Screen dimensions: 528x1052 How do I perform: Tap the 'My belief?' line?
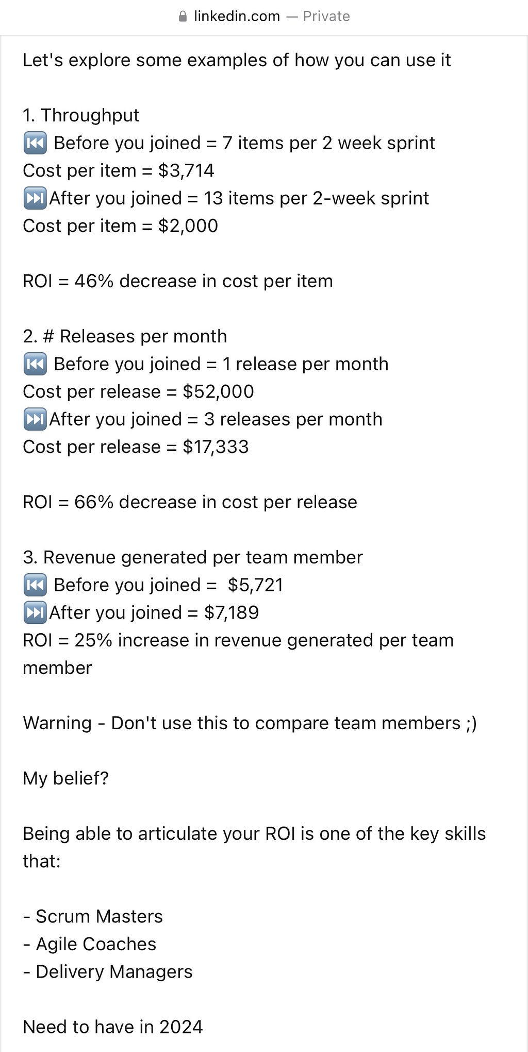pos(66,778)
